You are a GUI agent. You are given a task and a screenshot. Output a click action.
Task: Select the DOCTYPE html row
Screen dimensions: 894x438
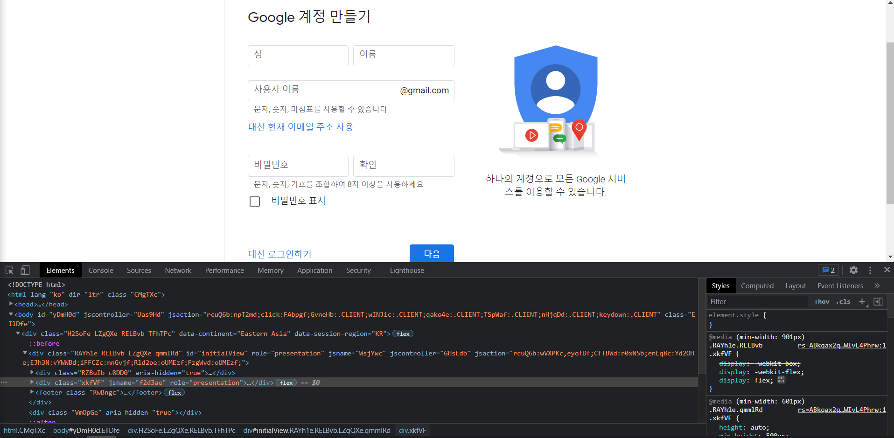pos(36,285)
